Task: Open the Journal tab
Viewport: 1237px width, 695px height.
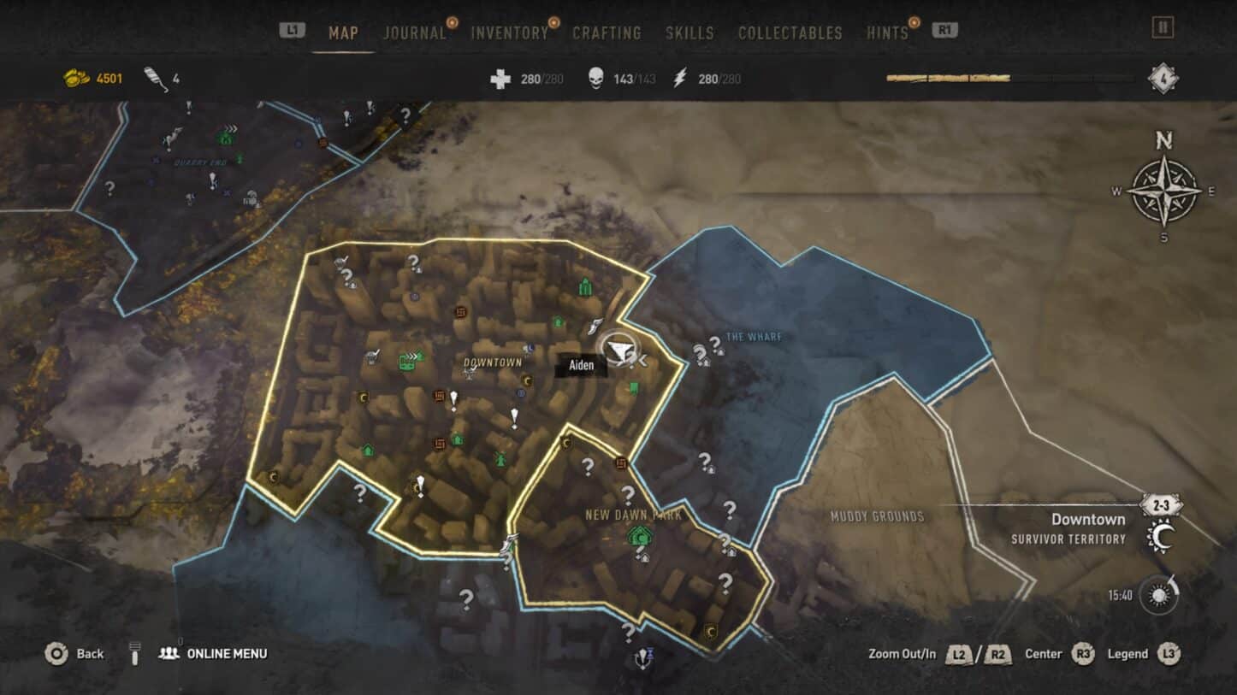Action: (415, 33)
